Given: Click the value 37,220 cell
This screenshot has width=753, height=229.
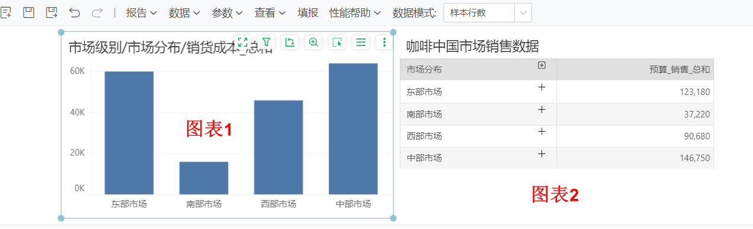Looking at the screenshot, I should [x=635, y=114].
